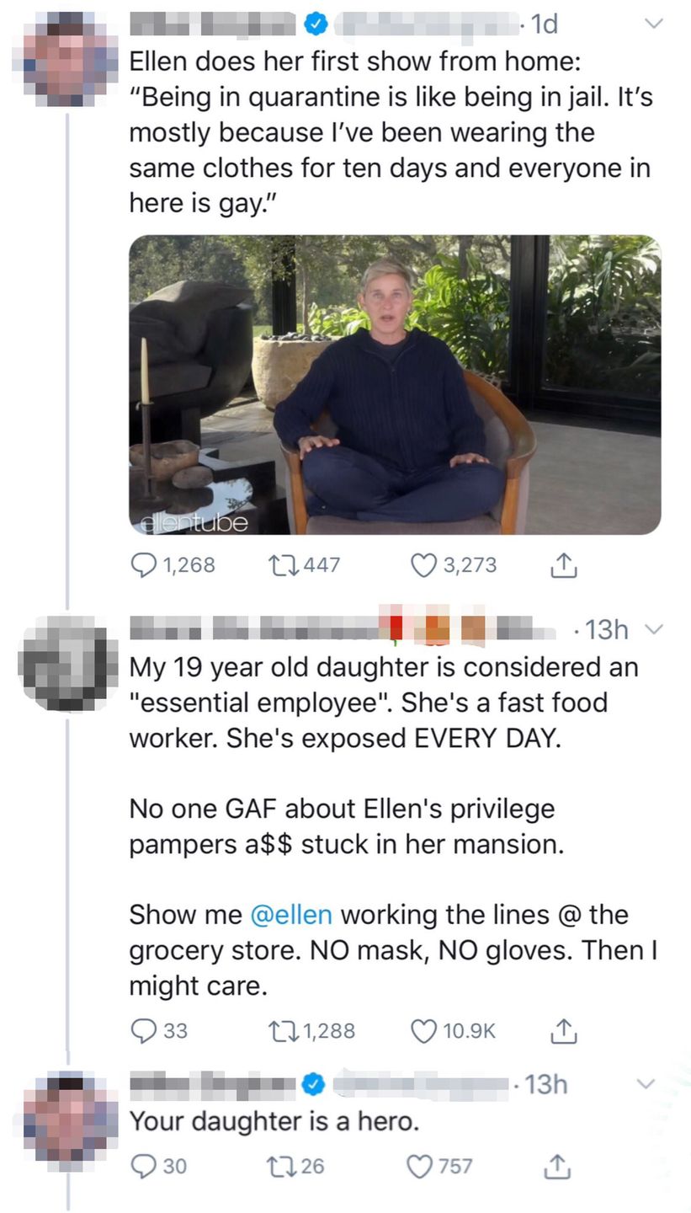The image size is (691, 1213).
Task: Play the ellentube video thumbnail
Action: pyautogui.click(x=394, y=385)
